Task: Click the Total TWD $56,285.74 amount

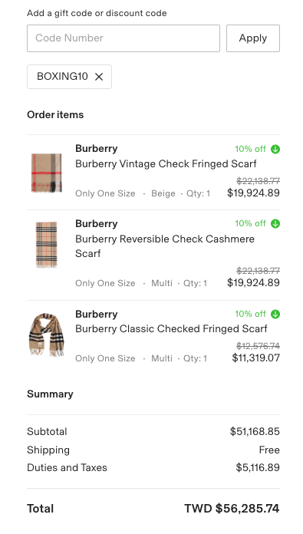Action: [x=232, y=509]
